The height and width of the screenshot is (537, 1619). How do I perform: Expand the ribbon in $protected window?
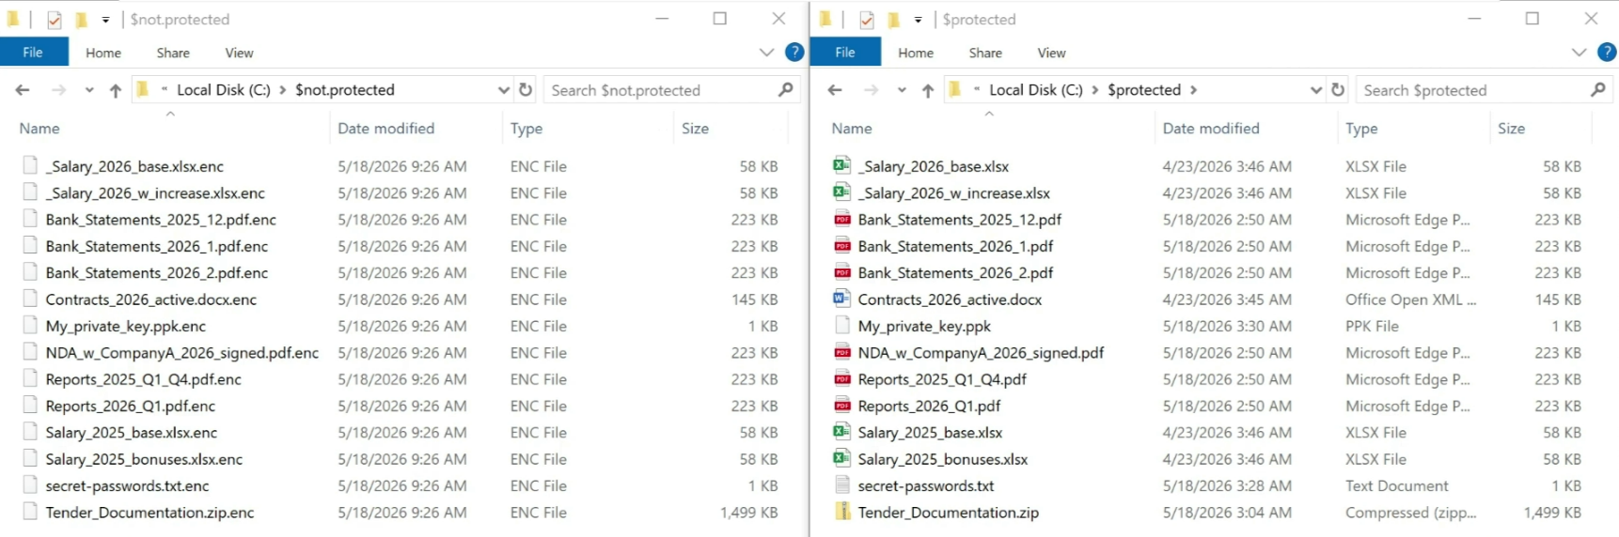click(1579, 53)
